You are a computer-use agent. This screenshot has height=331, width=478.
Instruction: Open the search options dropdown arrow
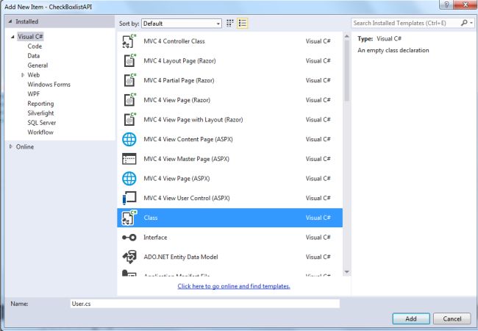click(471, 23)
